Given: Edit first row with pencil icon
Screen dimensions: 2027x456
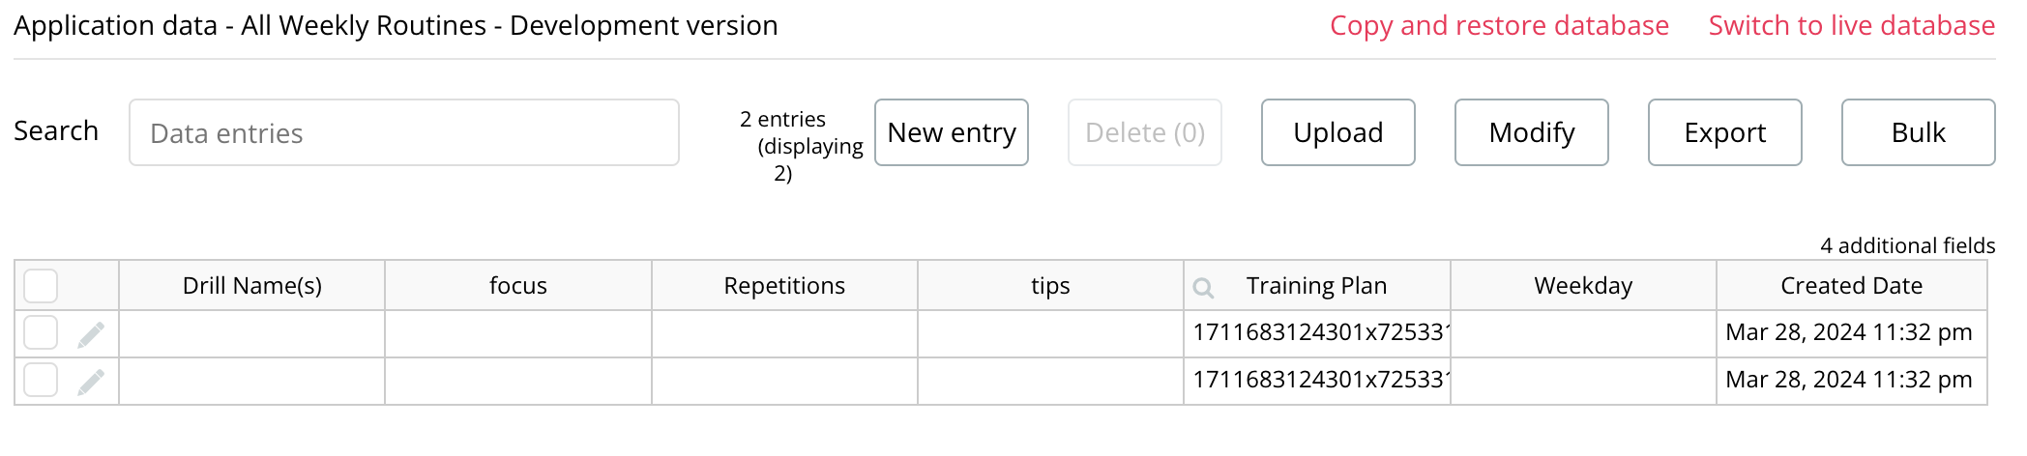Looking at the screenshot, I should (91, 334).
